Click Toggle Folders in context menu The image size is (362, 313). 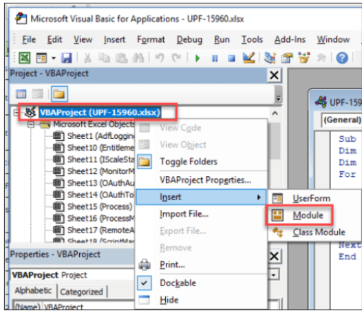pos(202,162)
